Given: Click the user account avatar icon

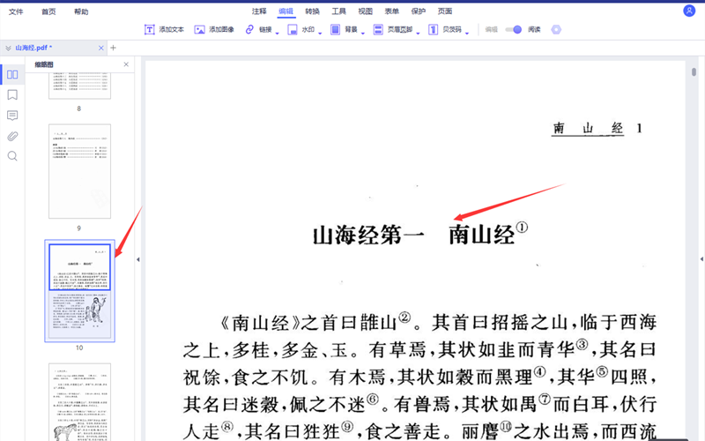Looking at the screenshot, I should coord(689,11).
